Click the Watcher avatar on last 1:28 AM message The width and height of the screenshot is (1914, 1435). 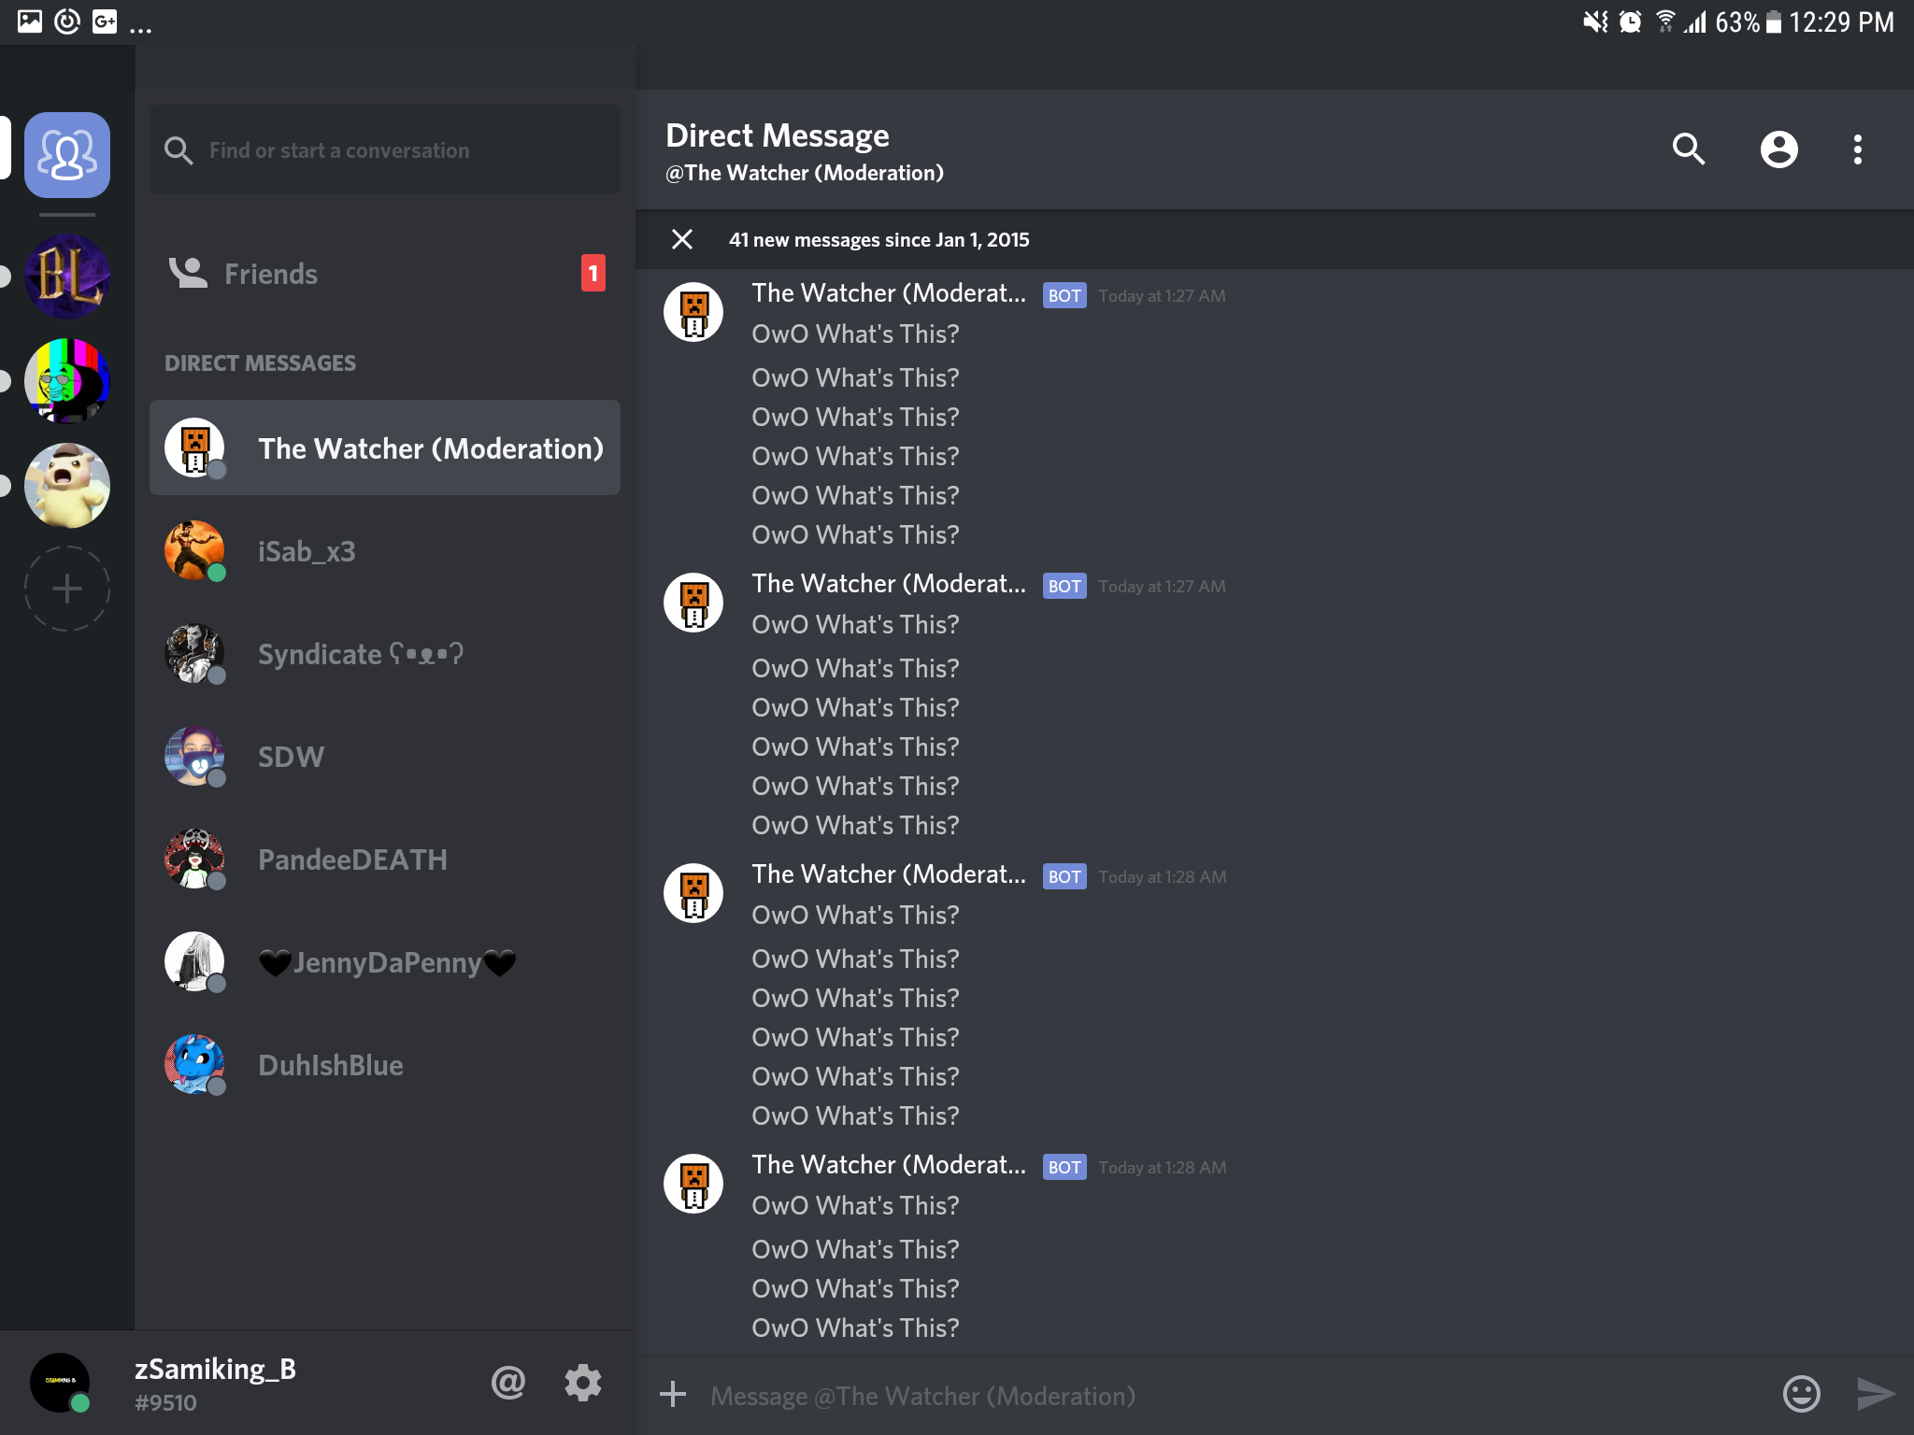click(x=693, y=1184)
